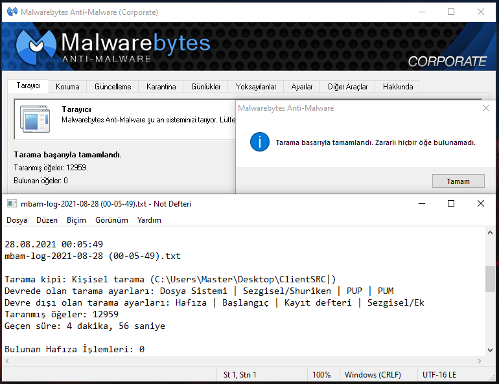
Task: Close the Notepad window
Action: 481,203
